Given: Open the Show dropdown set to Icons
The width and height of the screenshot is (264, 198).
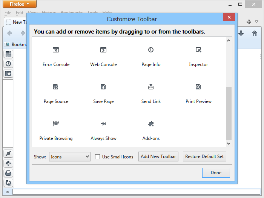Looking at the screenshot, I should click(70, 157).
